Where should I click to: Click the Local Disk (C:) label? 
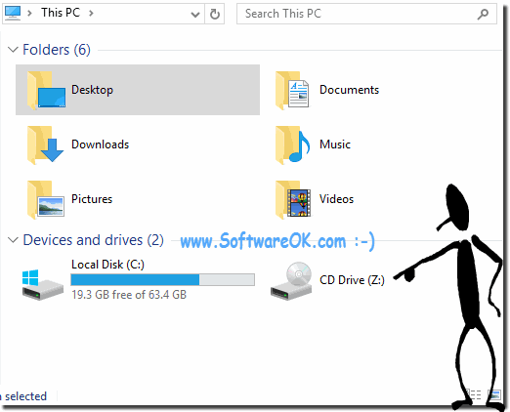click(x=107, y=265)
